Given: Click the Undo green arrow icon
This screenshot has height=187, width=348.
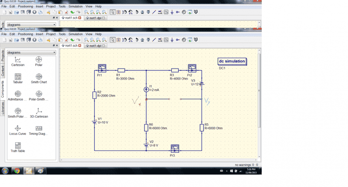Looking at the screenshot, I should point(72,40).
